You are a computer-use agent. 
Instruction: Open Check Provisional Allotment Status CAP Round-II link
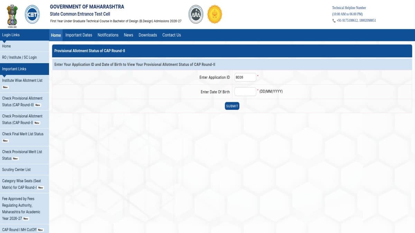click(x=24, y=101)
